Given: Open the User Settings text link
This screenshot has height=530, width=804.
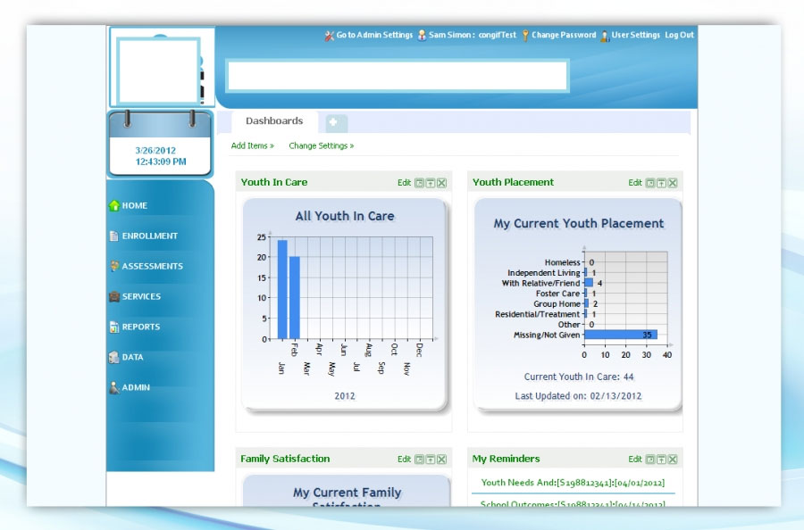Looking at the screenshot, I should pos(636,35).
